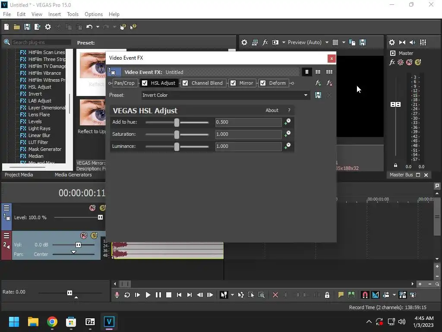This screenshot has width=442, height=332.
Task: Open the Invert Color preset dropdown
Action: point(306,95)
